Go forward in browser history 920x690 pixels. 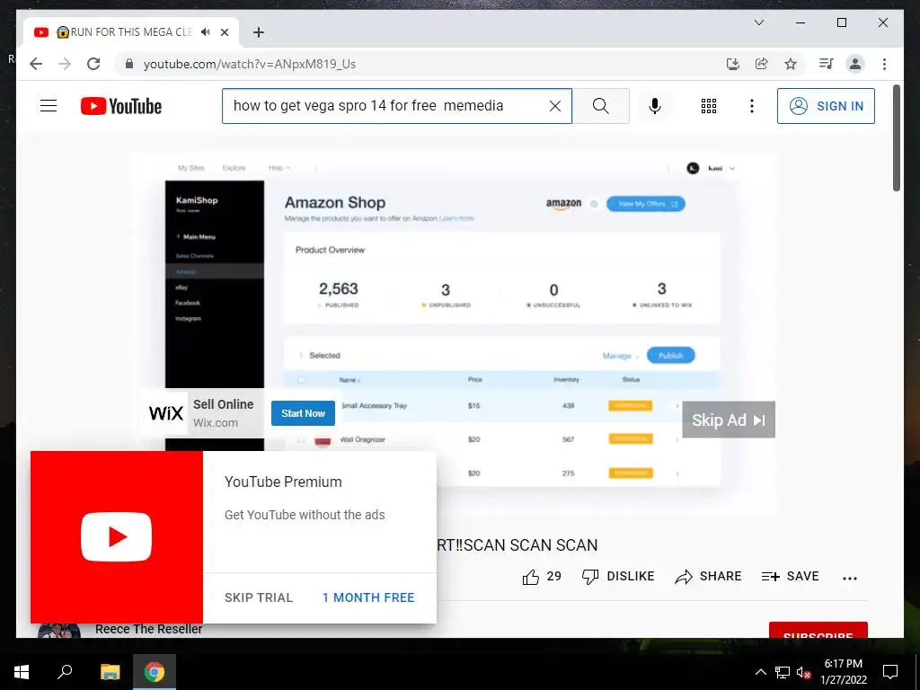pos(65,64)
